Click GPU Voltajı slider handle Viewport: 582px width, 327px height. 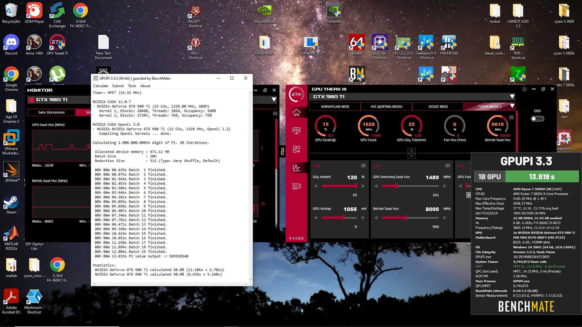343,218
